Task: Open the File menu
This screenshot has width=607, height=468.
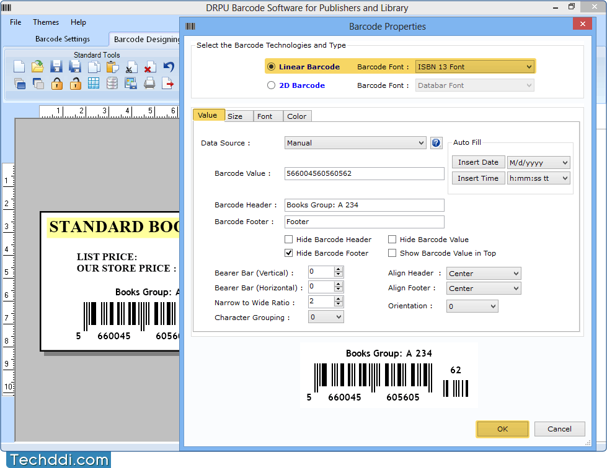Action: click(x=16, y=22)
